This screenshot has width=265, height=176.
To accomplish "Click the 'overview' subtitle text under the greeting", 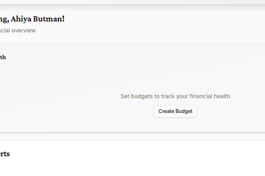I will click(24, 31).
